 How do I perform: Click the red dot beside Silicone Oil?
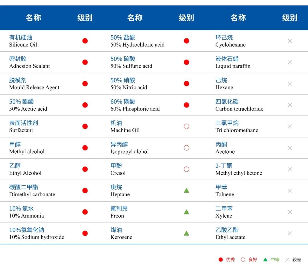point(85,41)
